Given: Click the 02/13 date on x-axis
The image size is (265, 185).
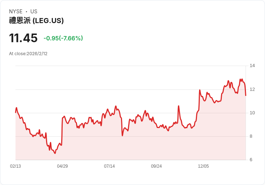Looking at the screenshot, I should (x=15, y=166).
